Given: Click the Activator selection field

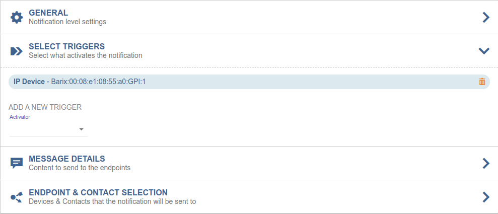Looking at the screenshot, I should click(45, 129).
